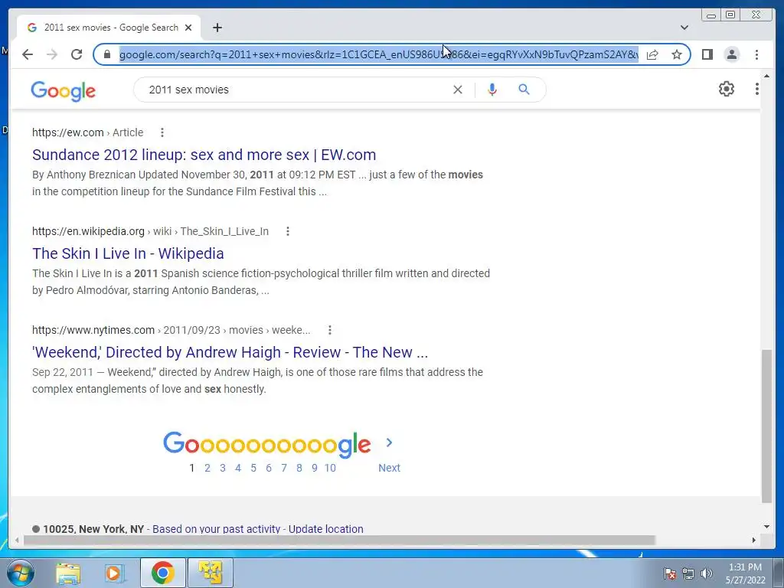Click the Google logo in the header
Screen dimensions: 784x588
63,91
